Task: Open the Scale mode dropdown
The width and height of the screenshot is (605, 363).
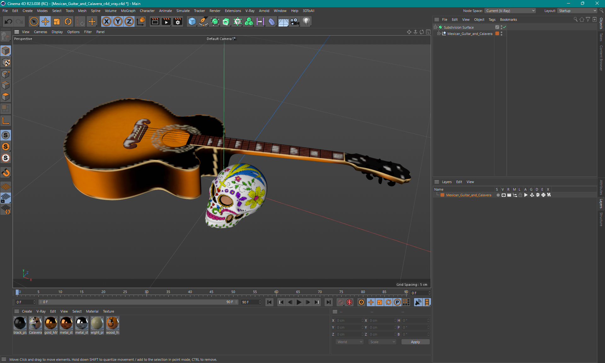Action: tap(382, 342)
